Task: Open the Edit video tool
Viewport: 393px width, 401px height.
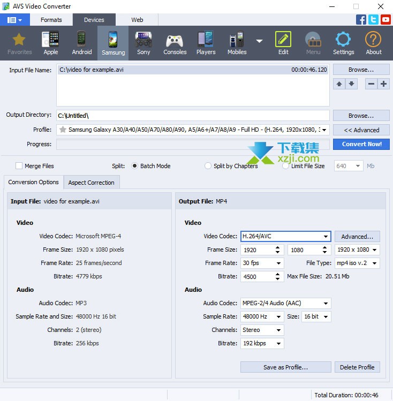Action: point(283,43)
